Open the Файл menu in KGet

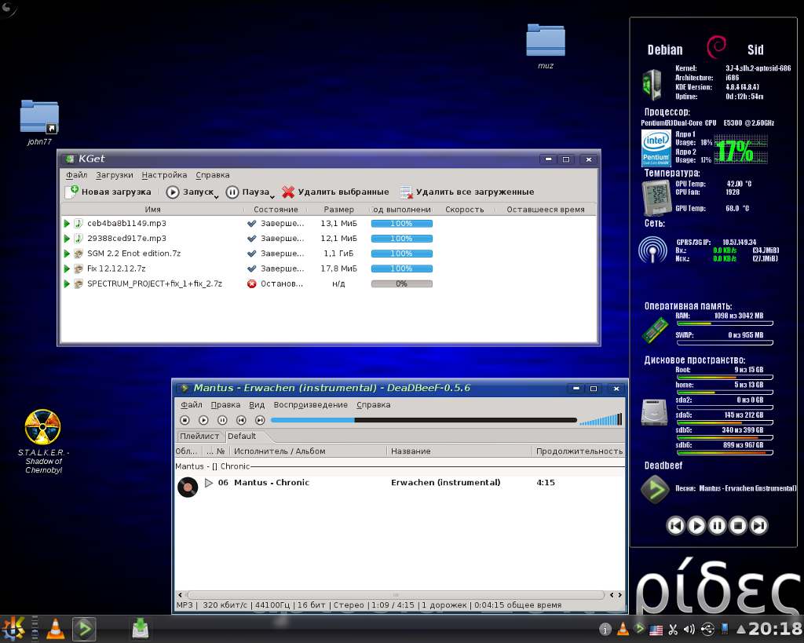tap(76, 175)
